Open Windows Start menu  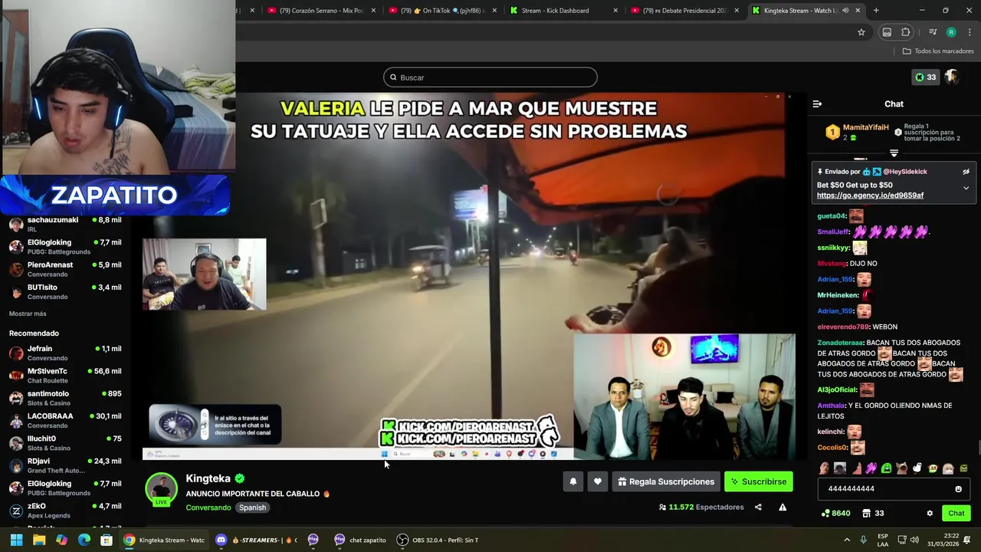pyautogui.click(x=16, y=540)
